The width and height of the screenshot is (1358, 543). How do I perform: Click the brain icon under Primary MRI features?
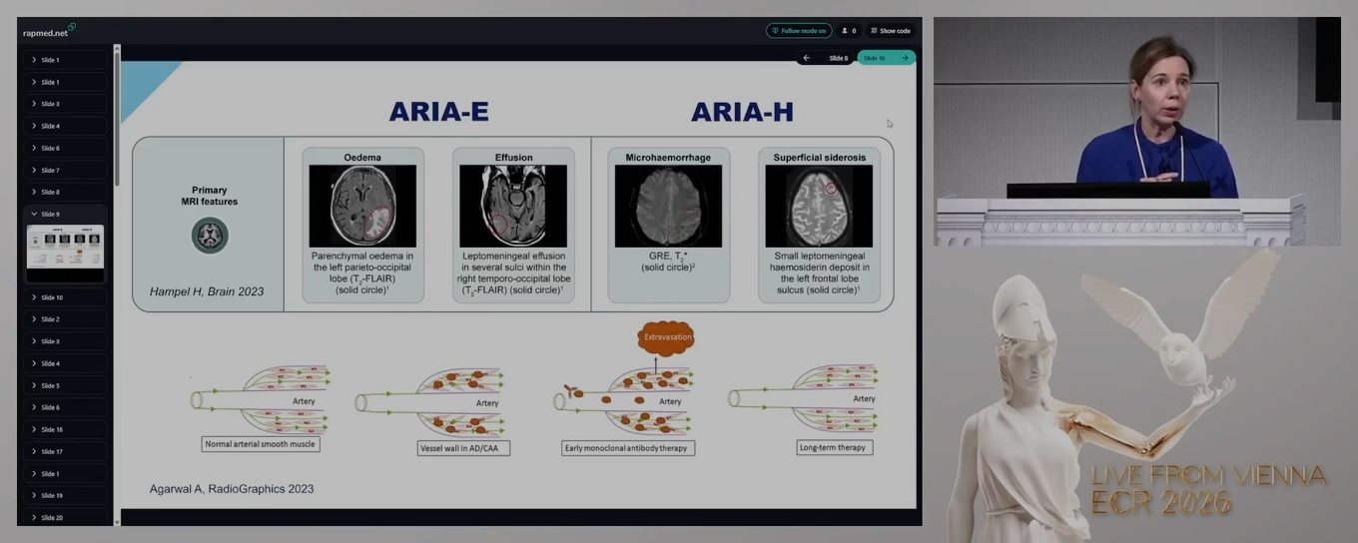coord(210,236)
